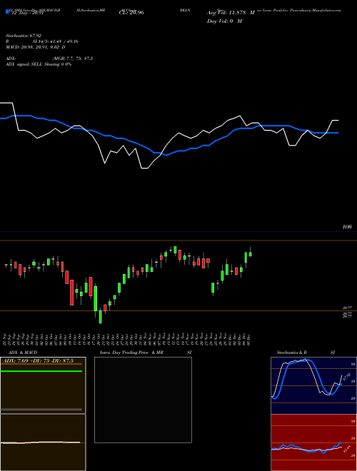This screenshot has height=471, width=357.
Task: Click the 'Stochastics & R SI' panel title
Action: [x=306, y=353]
